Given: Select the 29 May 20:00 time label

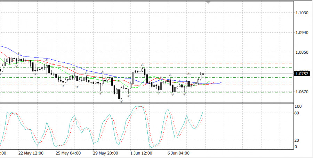Looking at the screenshot, I should click(x=106, y=153).
